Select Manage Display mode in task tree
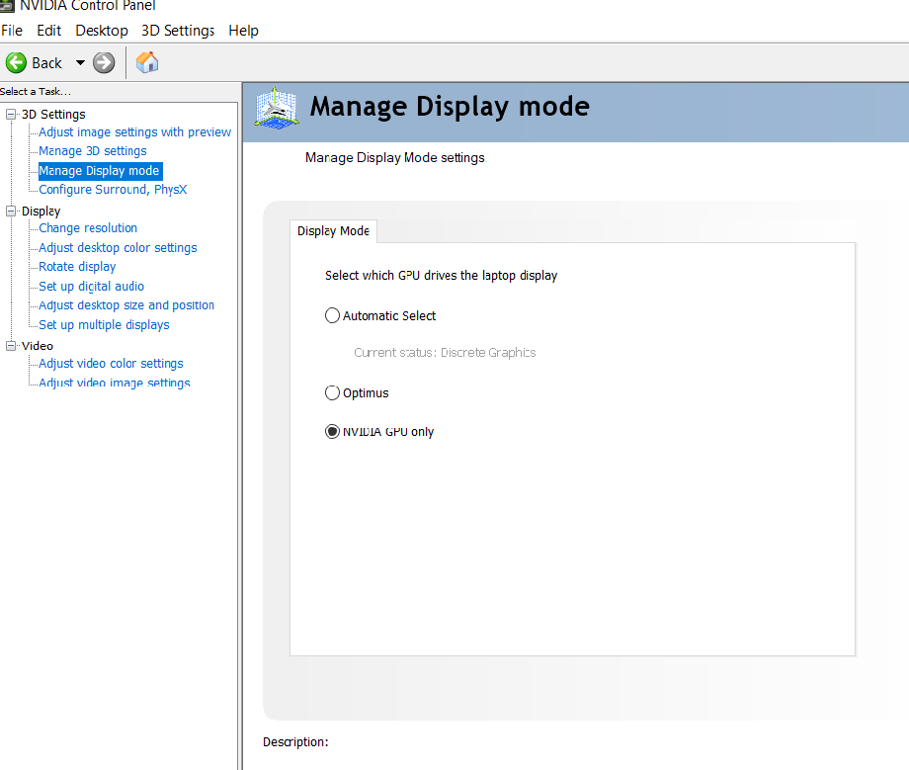Image resolution: width=909 pixels, height=770 pixels. pyautogui.click(x=101, y=170)
